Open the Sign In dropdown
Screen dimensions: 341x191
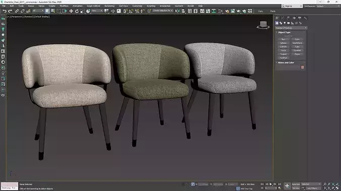292,6
